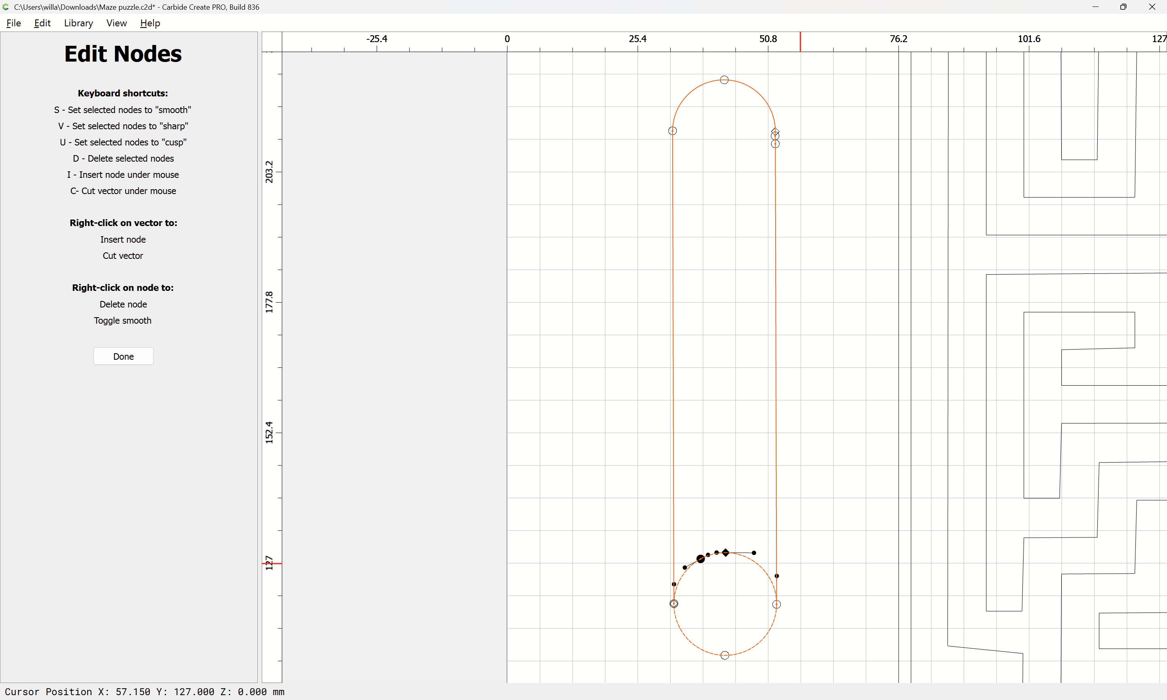Click the filled black diamond node

click(725, 553)
